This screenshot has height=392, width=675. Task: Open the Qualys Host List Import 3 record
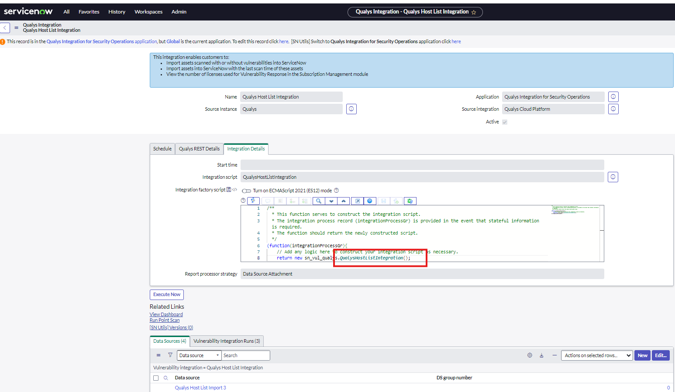tap(200, 388)
